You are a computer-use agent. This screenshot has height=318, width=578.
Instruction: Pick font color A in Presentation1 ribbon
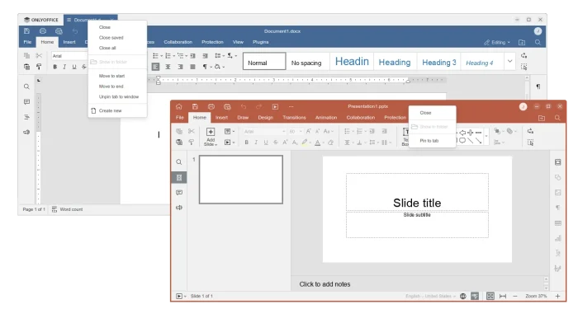pos(317,143)
